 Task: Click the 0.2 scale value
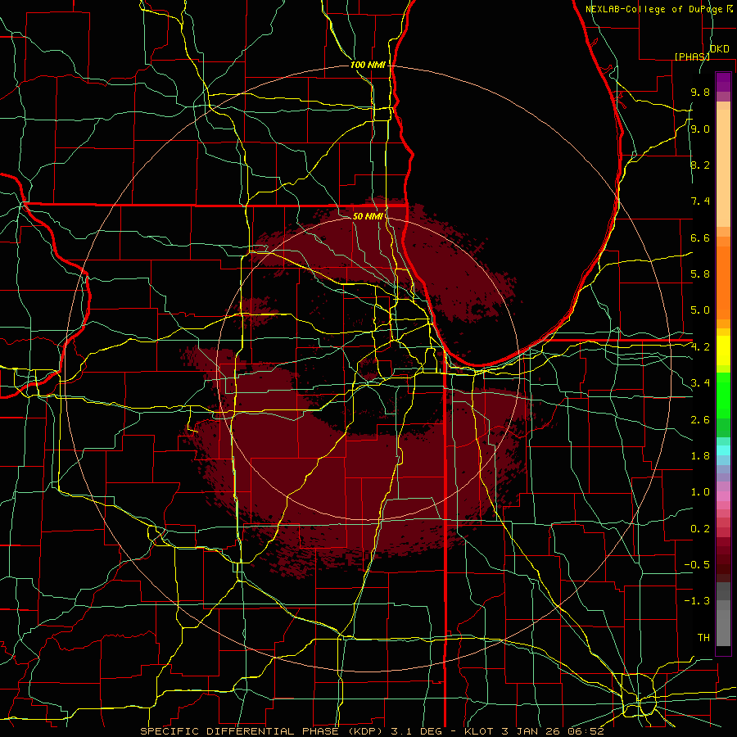coord(700,529)
